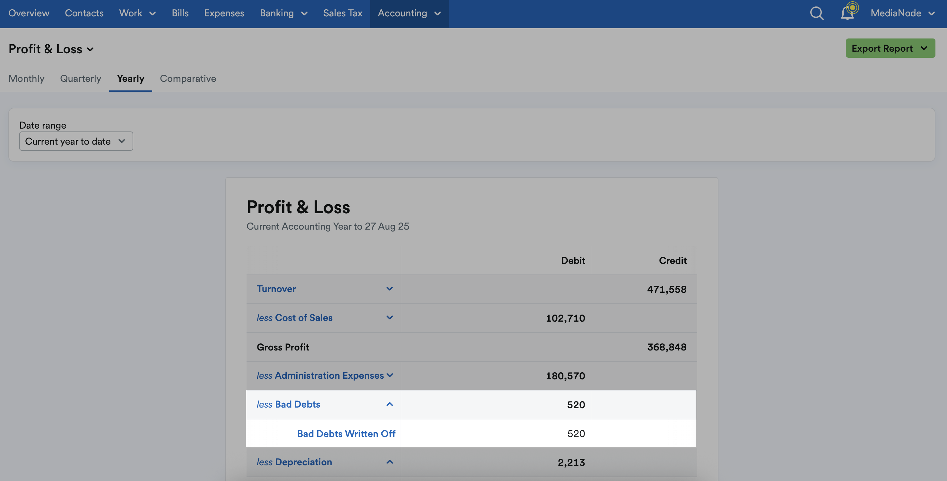Viewport: 947px width, 481px height.
Task: Collapse the Bad Debts row chevron
Action: 390,404
